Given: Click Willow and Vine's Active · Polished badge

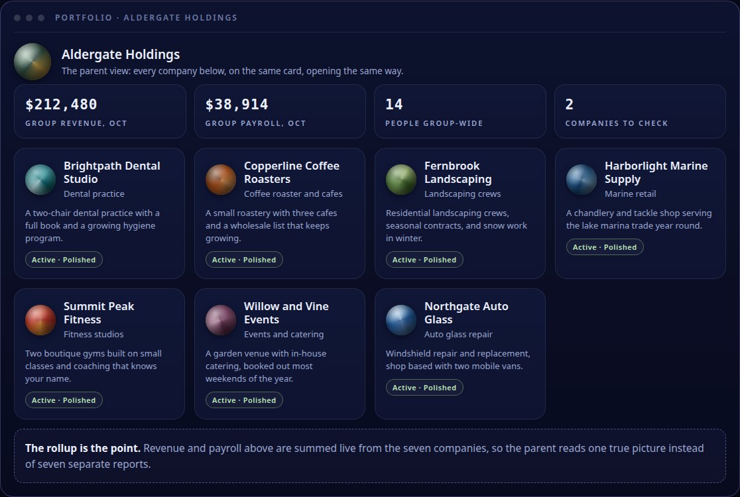Looking at the screenshot, I should [x=244, y=400].
